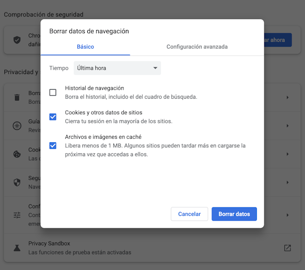Click the security shield icon

(x=17, y=182)
